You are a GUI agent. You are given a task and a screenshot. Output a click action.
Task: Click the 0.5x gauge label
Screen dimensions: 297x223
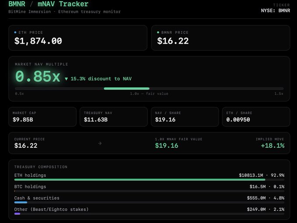[19, 94]
